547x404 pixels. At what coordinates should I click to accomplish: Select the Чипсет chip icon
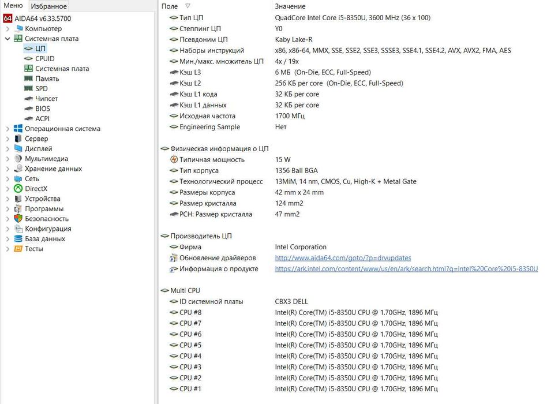(29, 99)
